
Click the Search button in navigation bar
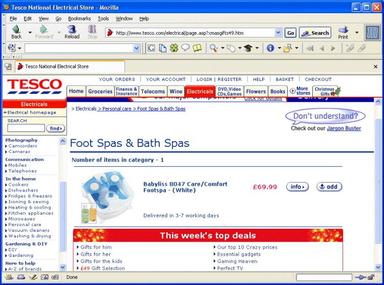[315, 33]
